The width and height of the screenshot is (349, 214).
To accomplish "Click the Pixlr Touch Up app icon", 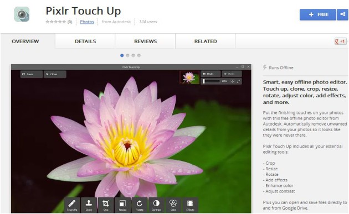I will pyautogui.click(x=22, y=14).
